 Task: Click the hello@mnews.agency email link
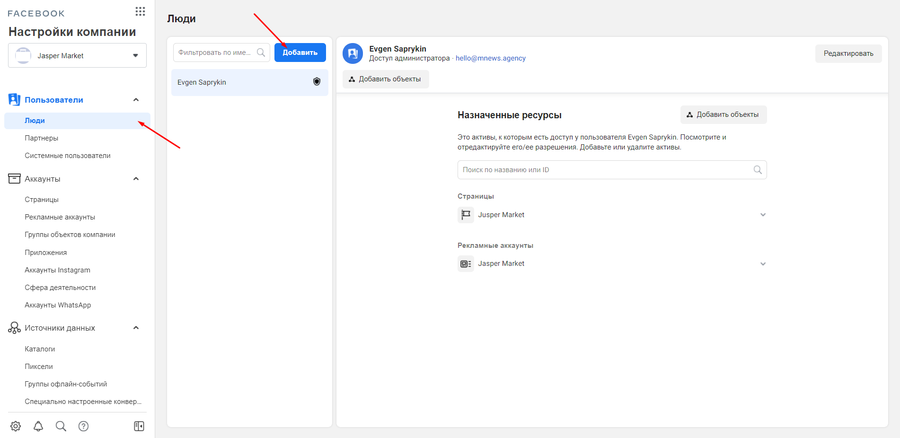[491, 58]
